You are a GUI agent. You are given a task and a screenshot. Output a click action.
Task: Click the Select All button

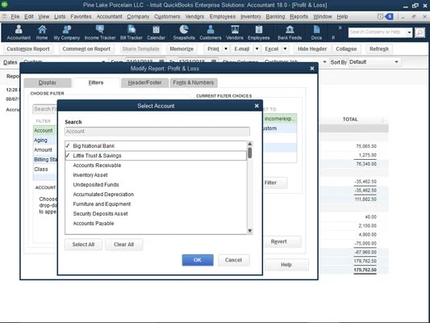coord(83,245)
